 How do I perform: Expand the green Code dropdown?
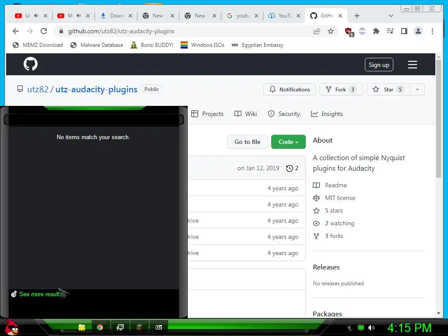tap(288, 142)
